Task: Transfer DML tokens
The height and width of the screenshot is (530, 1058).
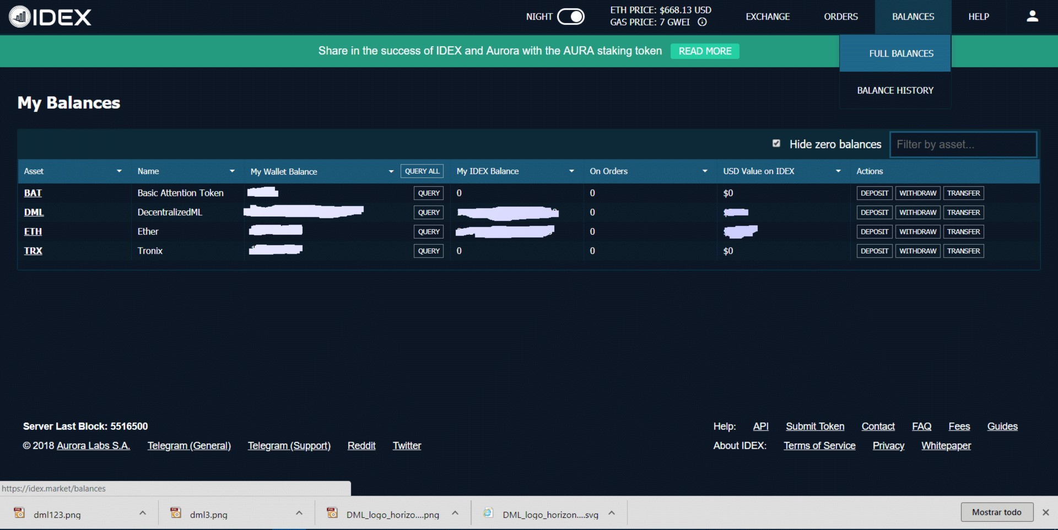Action: [964, 213]
